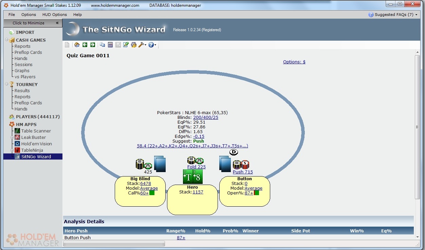The height and width of the screenshot is (250, 425).
Task: Open Cash Games Graphs view
Action: [x=22, y=71]
